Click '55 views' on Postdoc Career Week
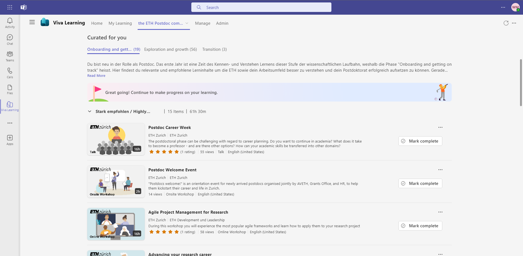 207,152
